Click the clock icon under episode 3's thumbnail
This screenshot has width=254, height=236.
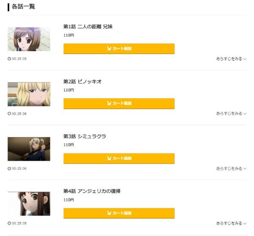9,168
